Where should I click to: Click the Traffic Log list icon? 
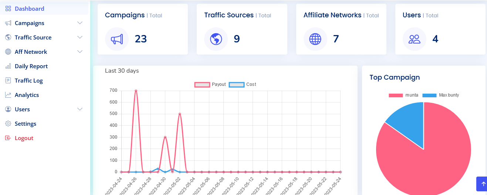pos(8,81)
